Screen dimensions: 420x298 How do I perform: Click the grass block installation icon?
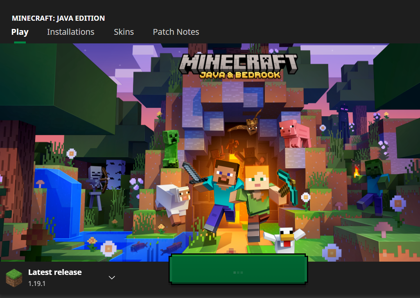tap(14, 278)
